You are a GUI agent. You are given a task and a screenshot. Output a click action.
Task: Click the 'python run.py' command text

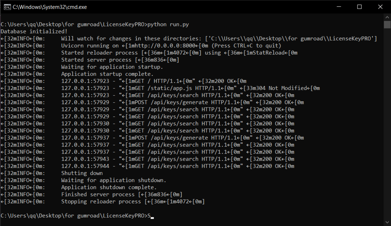pyautogui.click(x=168, y=25)
